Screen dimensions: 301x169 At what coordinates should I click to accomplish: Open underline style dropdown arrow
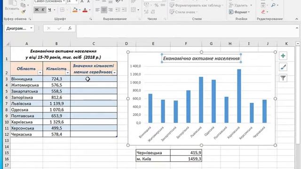[x=55, y=9]
